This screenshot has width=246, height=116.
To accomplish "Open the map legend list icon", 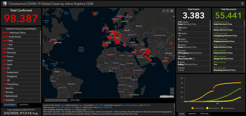I will click(x=168, y=11).
